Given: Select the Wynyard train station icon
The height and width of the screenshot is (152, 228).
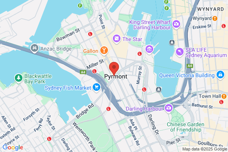Looking at the screenshot, I should click(x=215, y=18).
